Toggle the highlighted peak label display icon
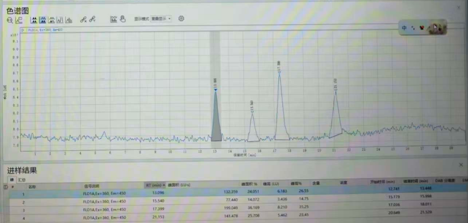The width and height of the screenshot is (468, 223). click(x=43, y=20)
